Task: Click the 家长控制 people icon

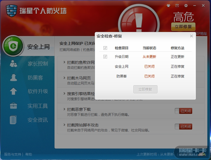Action: click(13, 63)
